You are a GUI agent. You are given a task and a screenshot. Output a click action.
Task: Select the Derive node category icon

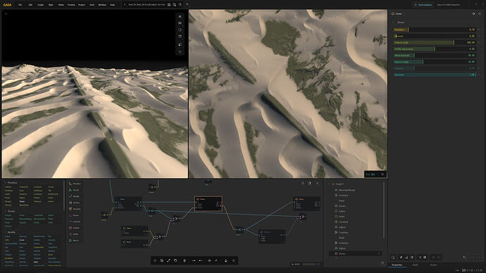(70, 215)
